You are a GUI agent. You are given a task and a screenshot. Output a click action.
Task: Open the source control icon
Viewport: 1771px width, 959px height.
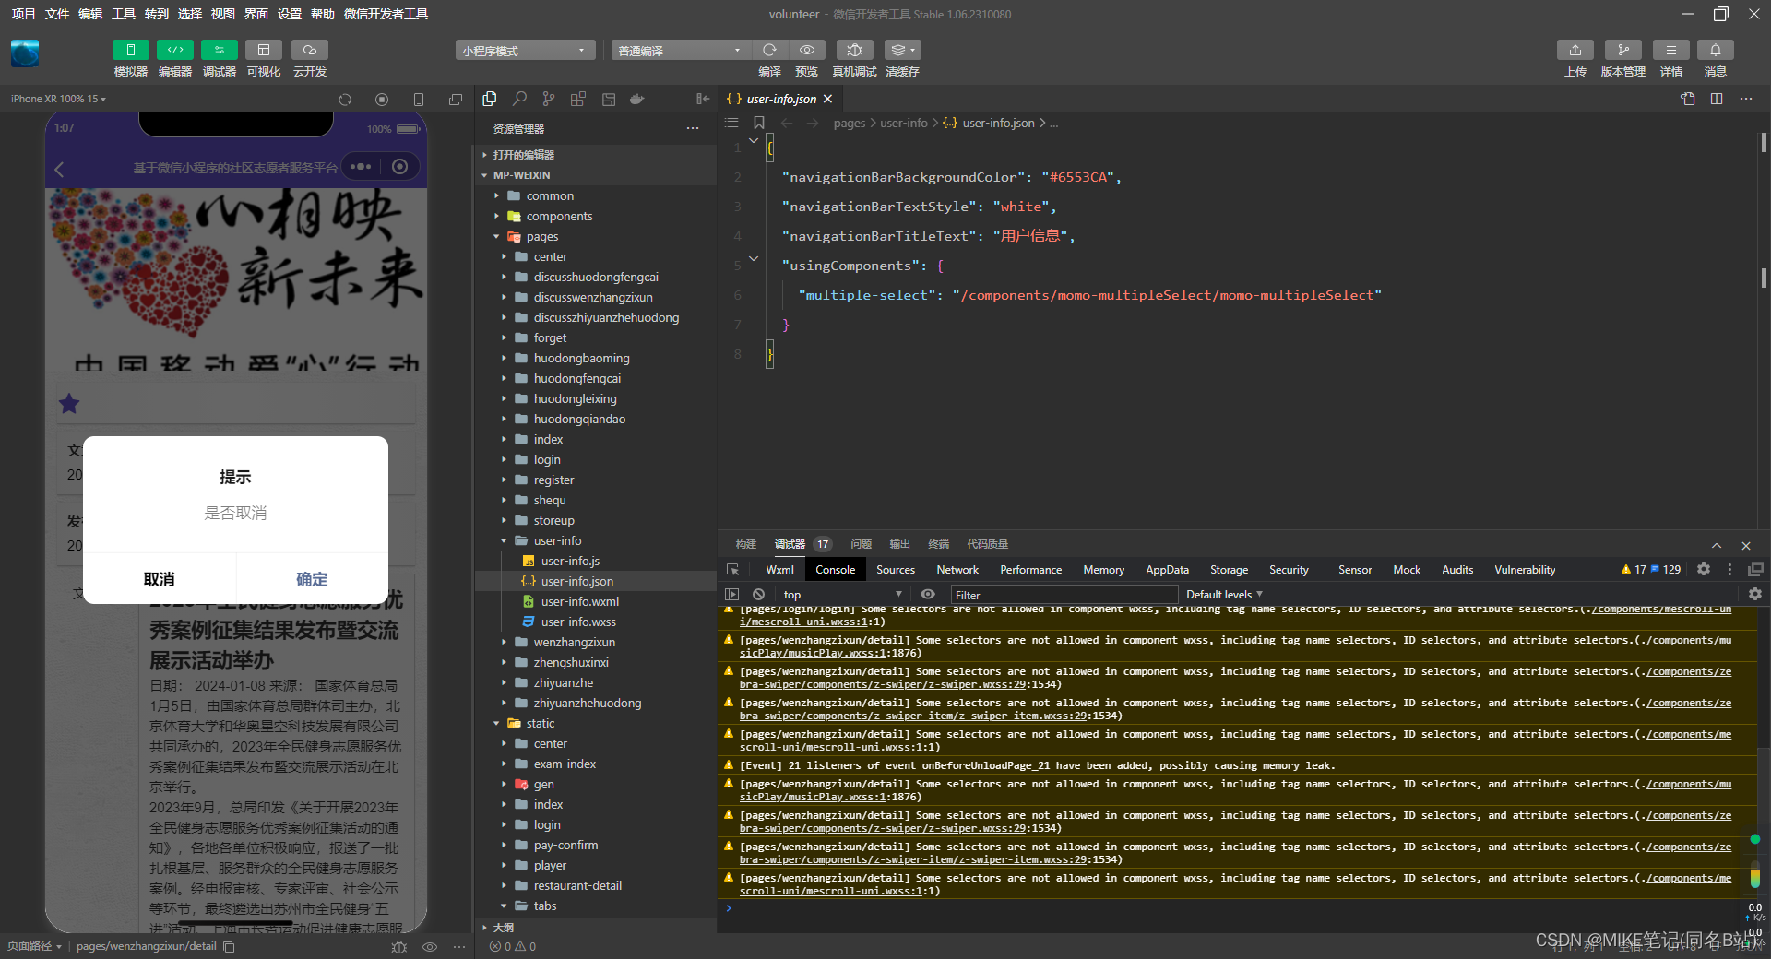coord(549,99)
